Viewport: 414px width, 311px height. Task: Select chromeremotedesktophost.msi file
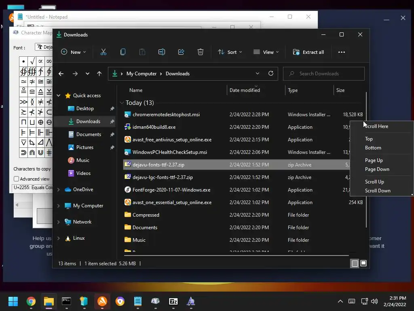(166, 115)
